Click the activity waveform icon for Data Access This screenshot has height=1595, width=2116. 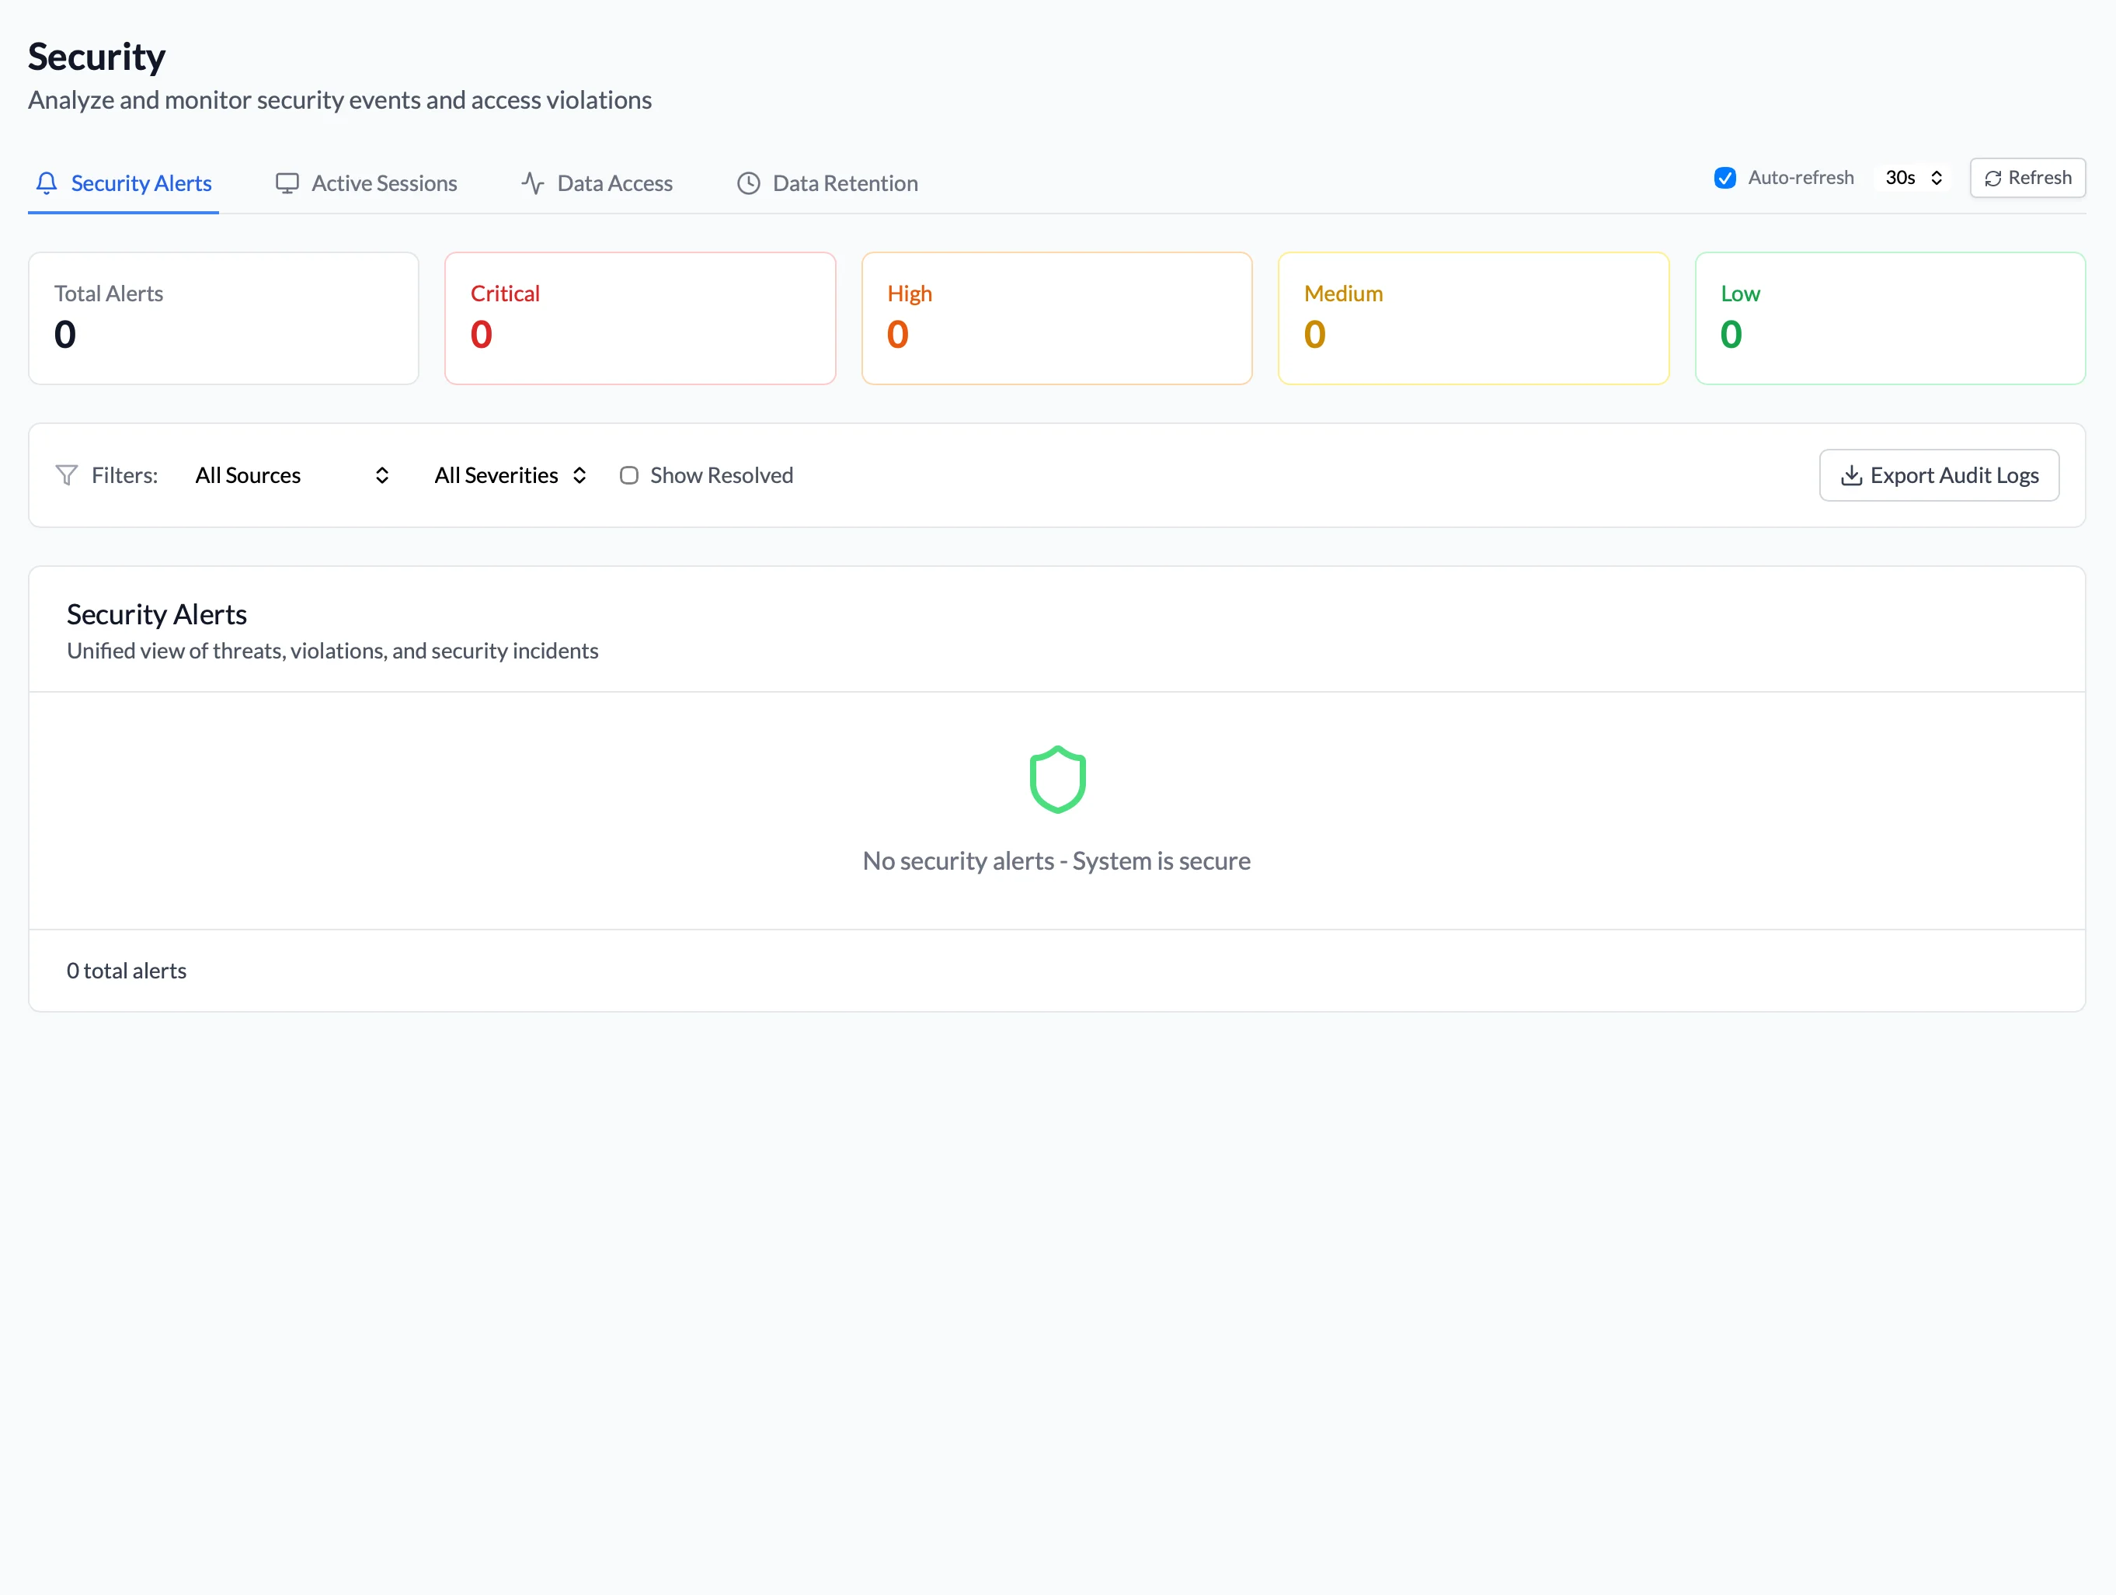pos(532,182)
